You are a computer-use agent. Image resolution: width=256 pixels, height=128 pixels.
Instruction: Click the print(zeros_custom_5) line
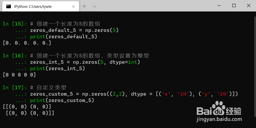pyautogui.click(x=62, y=100)
